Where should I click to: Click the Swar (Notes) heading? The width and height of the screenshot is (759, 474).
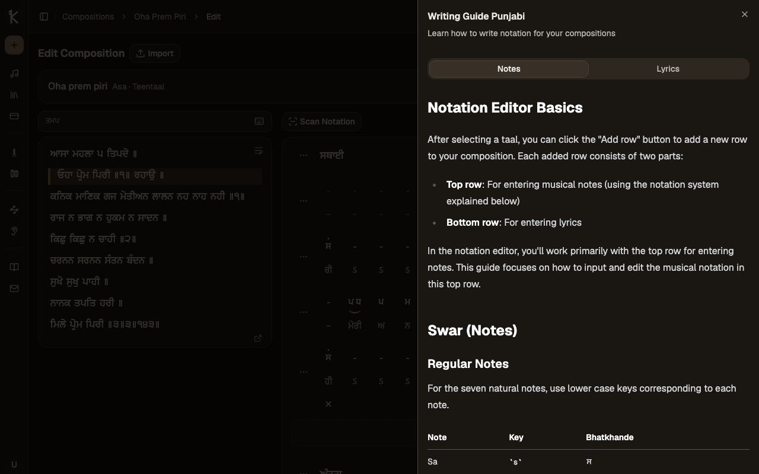pyautogui.click(x=472, y=331)
